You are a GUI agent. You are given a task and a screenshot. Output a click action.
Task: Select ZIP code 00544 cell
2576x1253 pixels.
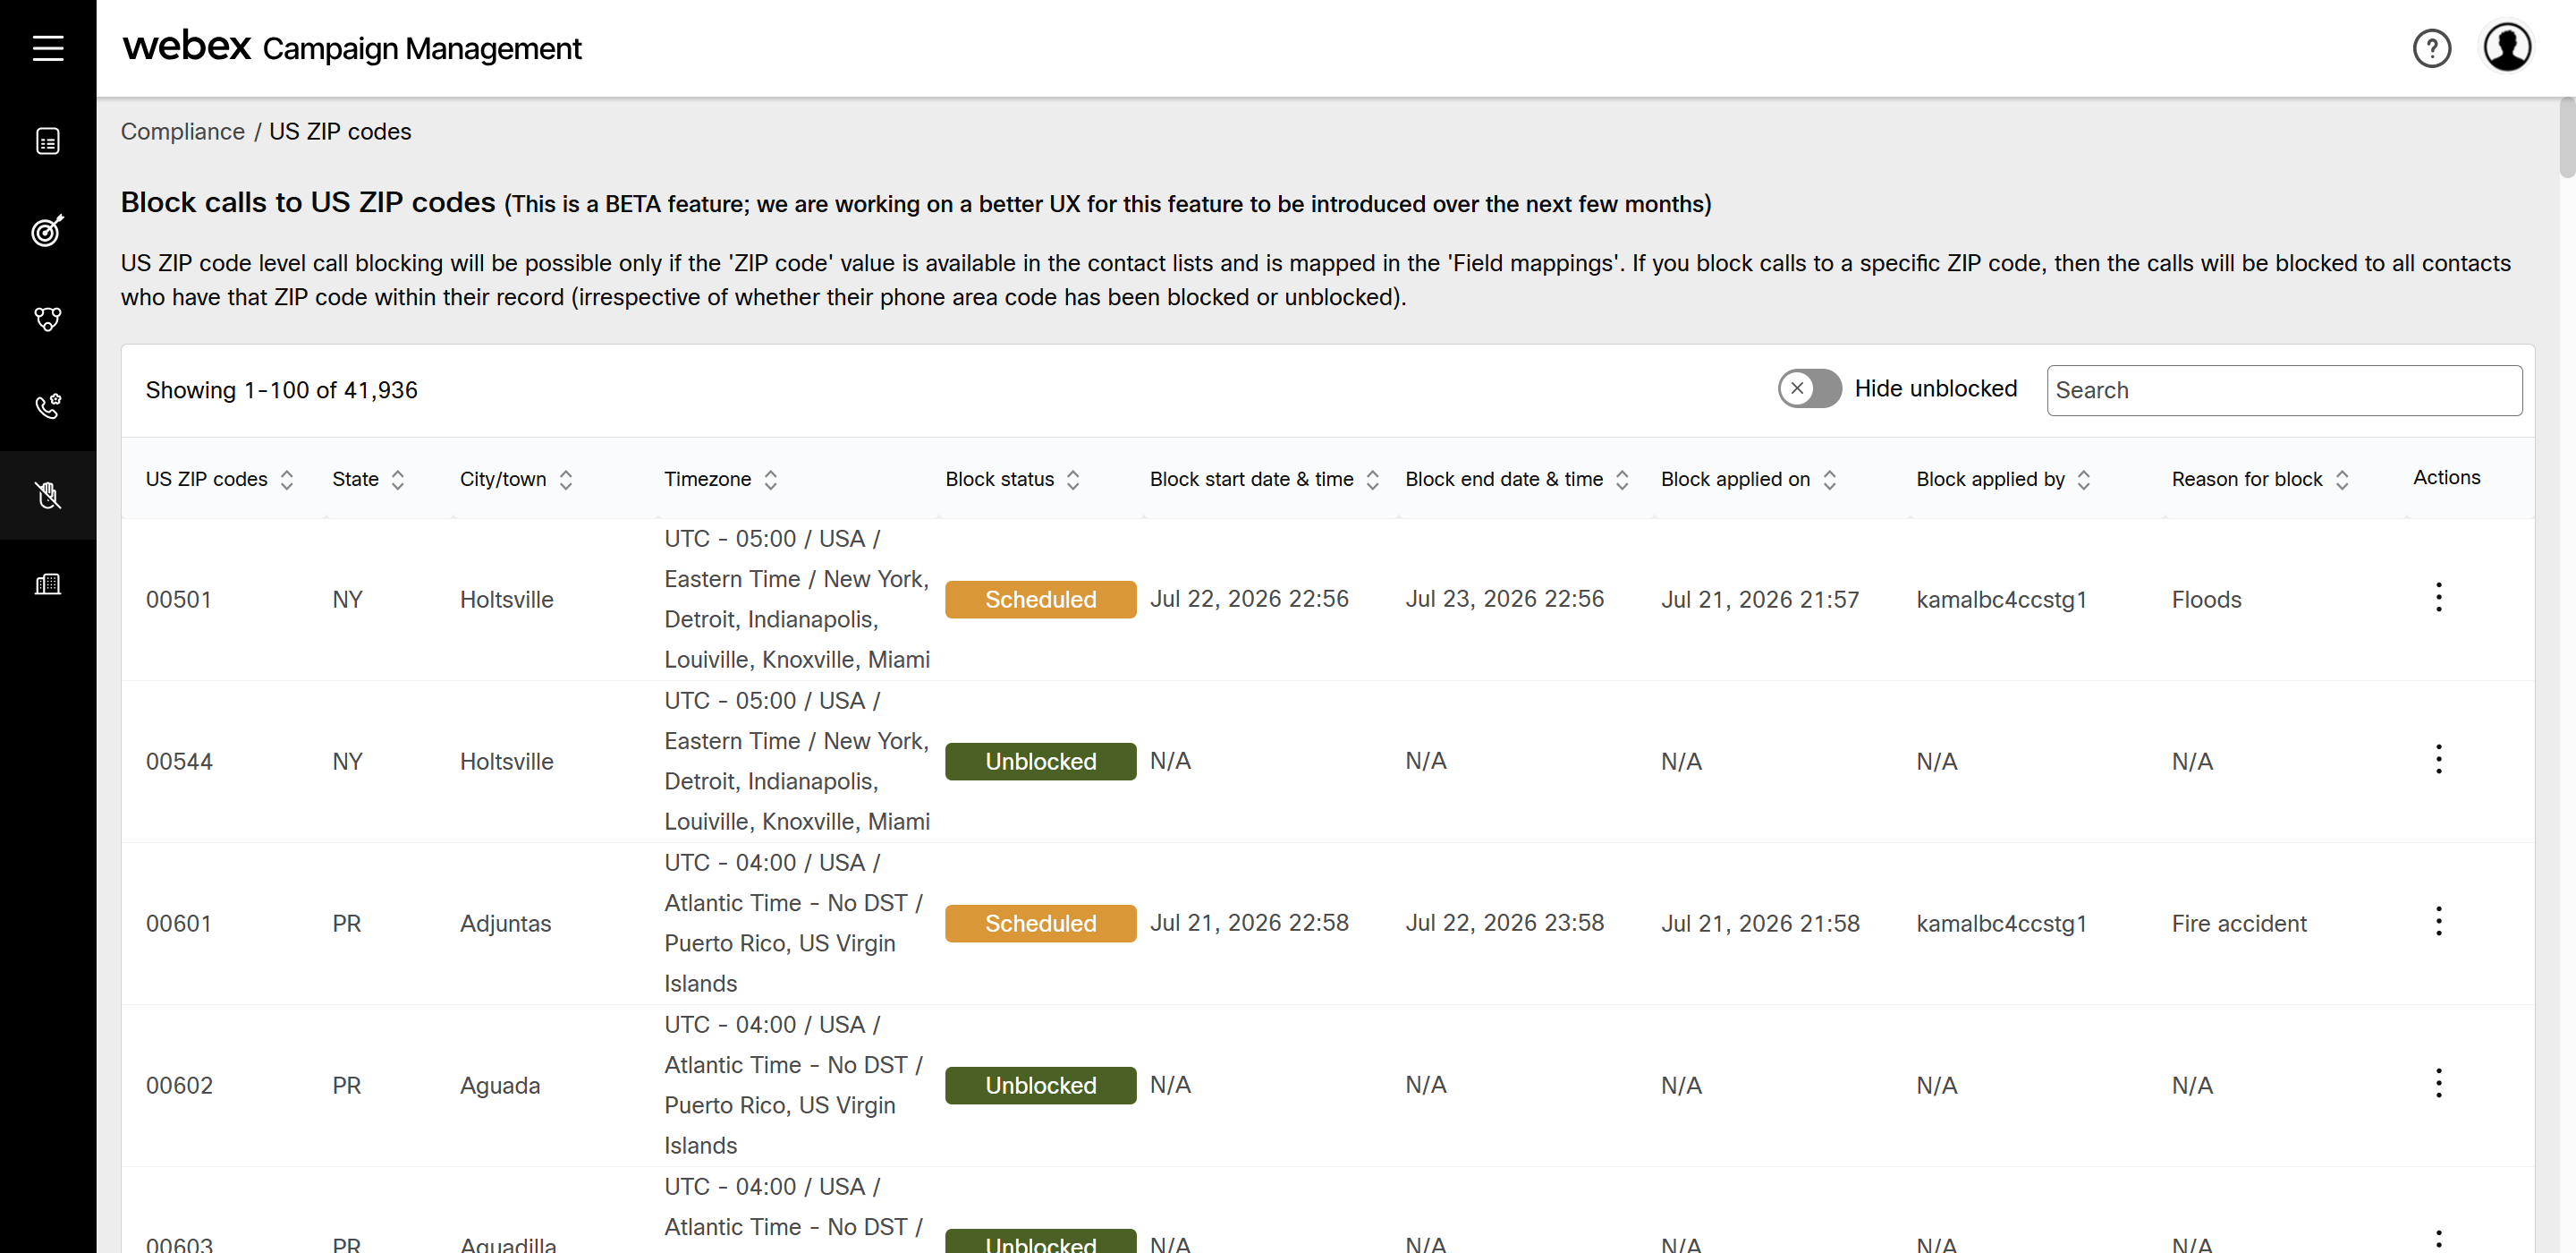point(179,762)
